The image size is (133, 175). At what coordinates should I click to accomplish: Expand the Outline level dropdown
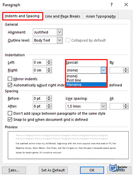pyautogui.click(x=59, y=40)
